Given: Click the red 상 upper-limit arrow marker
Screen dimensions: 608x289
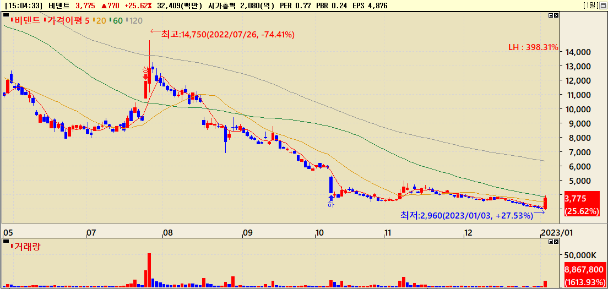Looking at the screenshot, I should [145, 73].
